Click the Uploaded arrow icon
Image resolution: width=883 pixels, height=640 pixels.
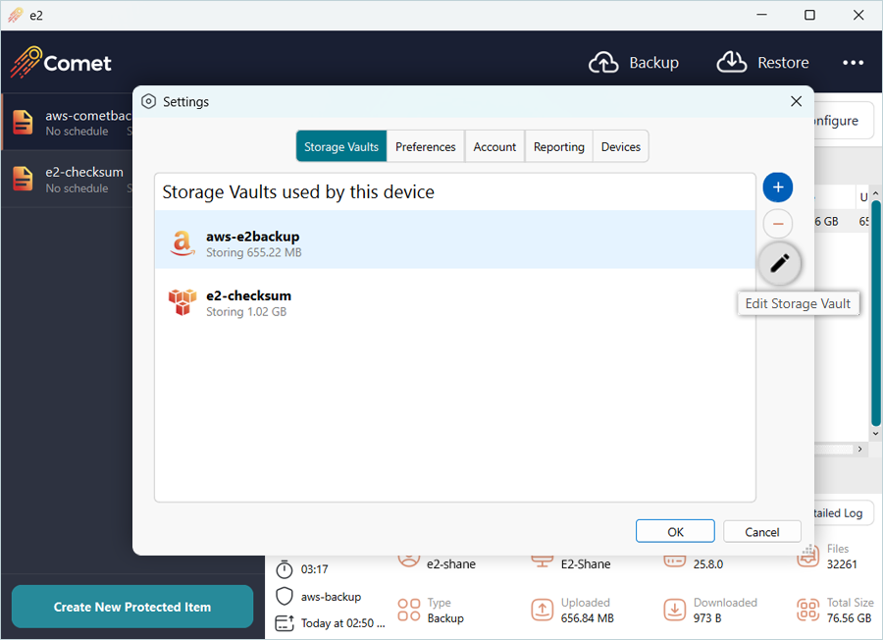(542, 610)
